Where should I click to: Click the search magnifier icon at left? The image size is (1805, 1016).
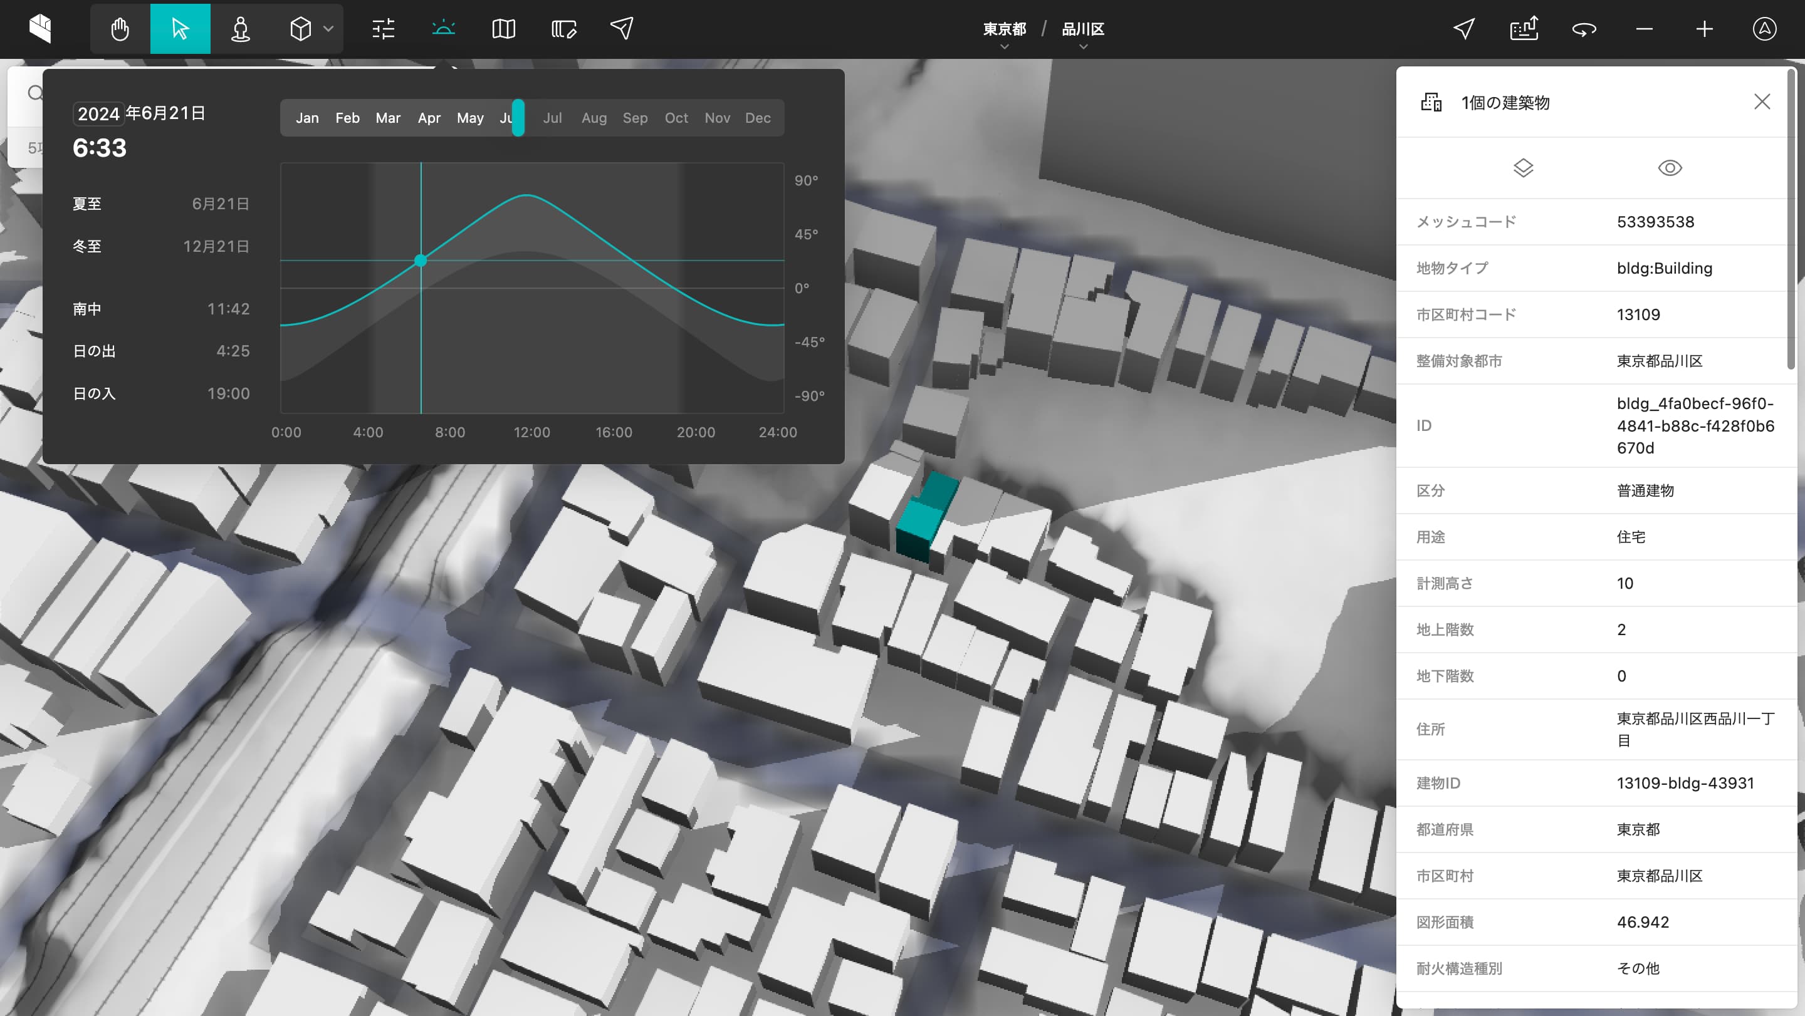[x=34, y=93]
